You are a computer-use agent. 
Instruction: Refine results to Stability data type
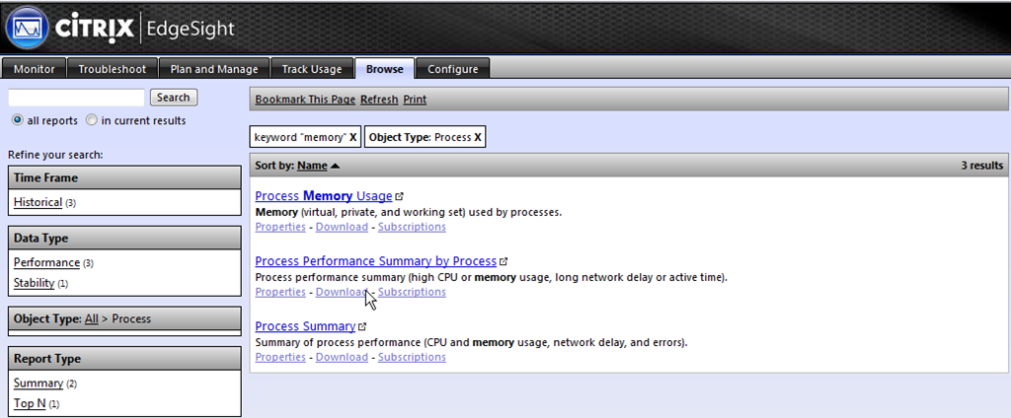pos(35,283)
